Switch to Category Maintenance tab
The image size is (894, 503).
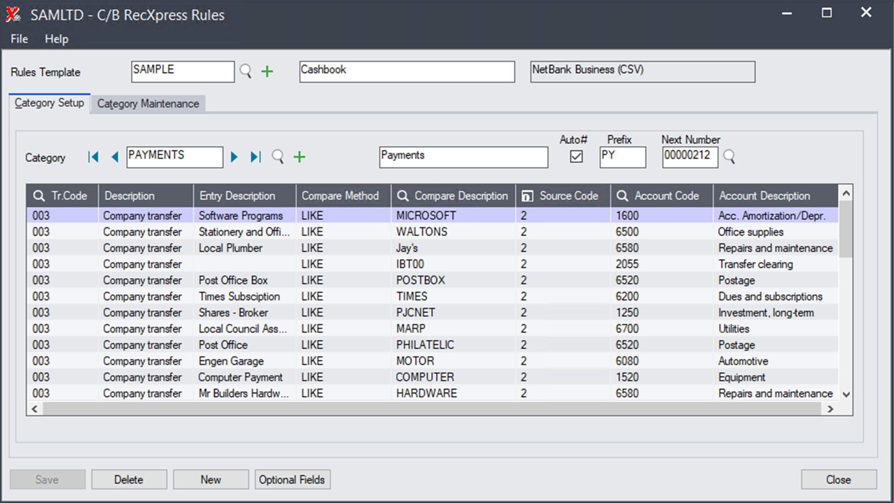point(148,103)
